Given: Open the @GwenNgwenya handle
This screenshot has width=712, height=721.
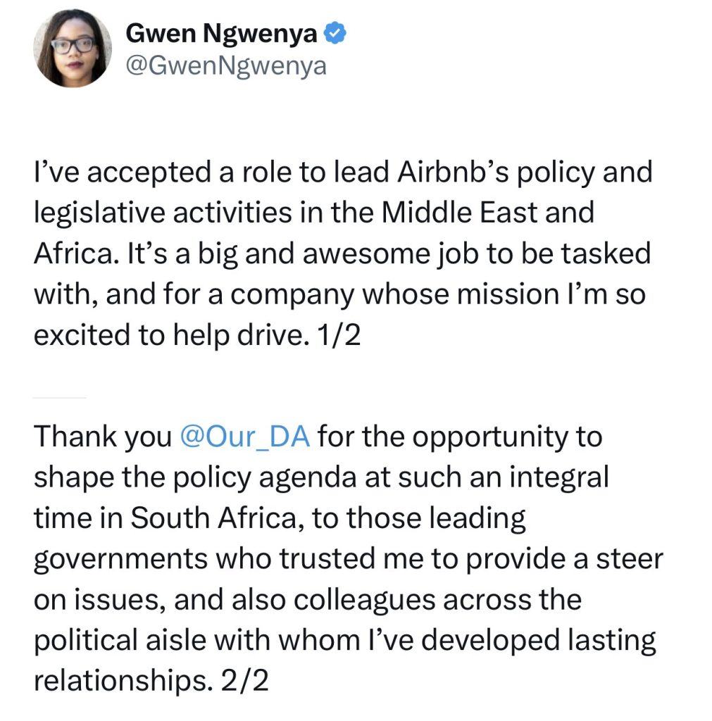Looking at the screenshot, I should pos(225,67).
